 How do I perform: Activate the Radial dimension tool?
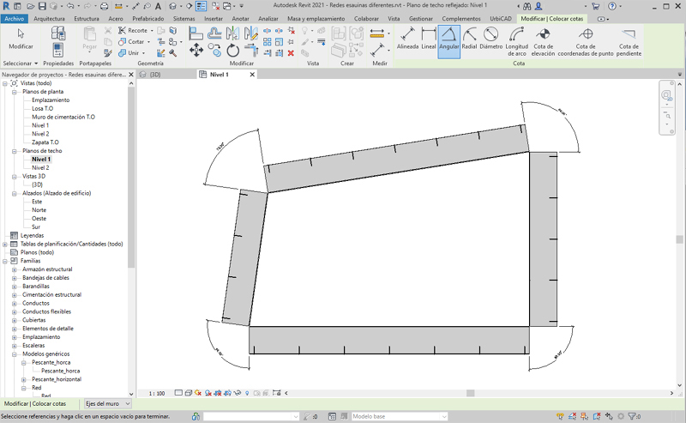(x=469, y=39)
